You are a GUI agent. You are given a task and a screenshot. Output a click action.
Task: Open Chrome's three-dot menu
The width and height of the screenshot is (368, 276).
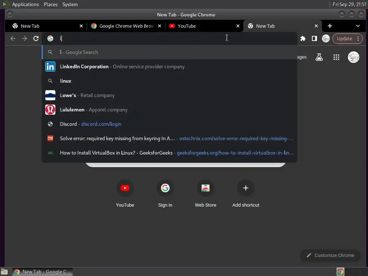(x=358, y=38)
